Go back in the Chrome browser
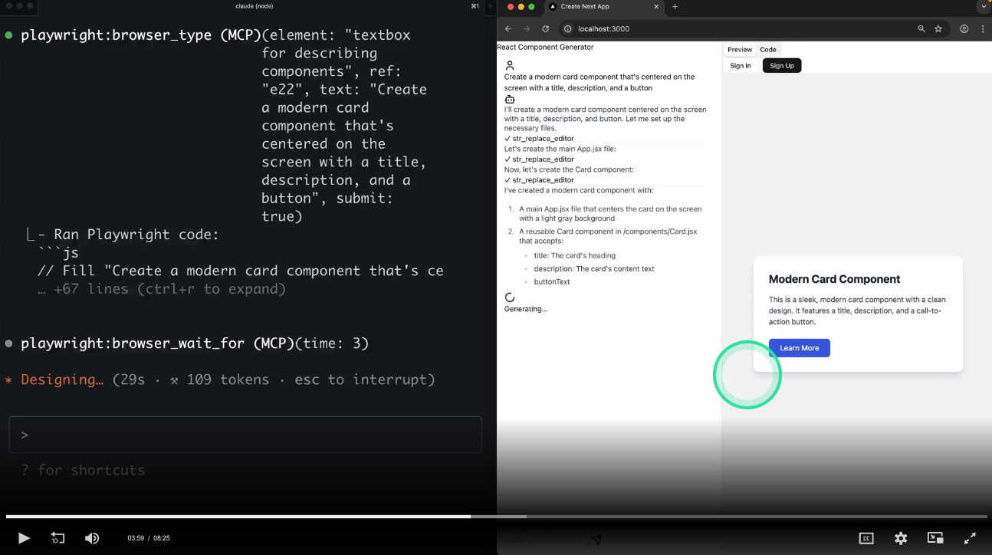992x555 pixels. [508, 29]
